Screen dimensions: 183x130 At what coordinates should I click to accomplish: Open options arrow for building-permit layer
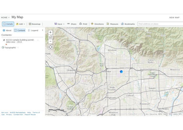point(38,40)
